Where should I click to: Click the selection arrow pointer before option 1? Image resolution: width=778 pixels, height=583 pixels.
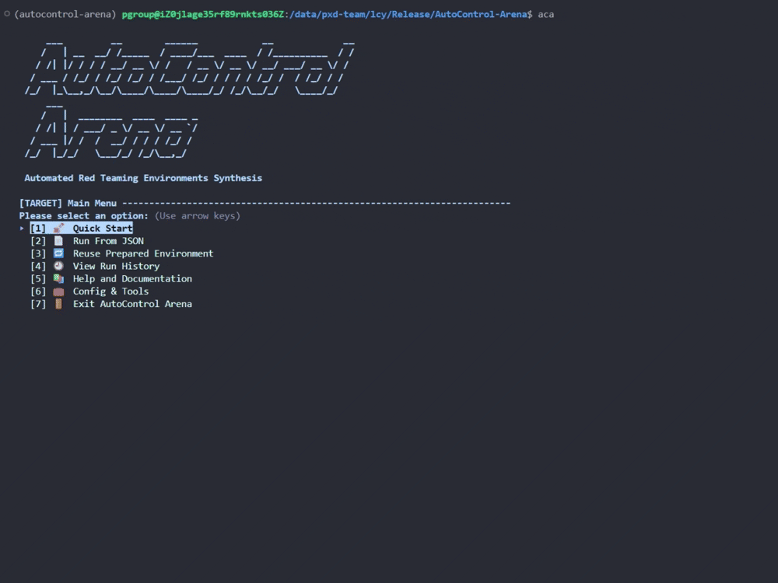coord(22,228)
